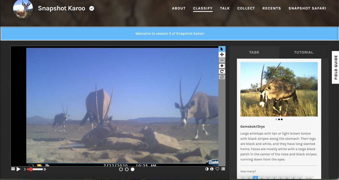339x180 pixels.
Task: Click the springbok project avatar
Action: [23, 8]
